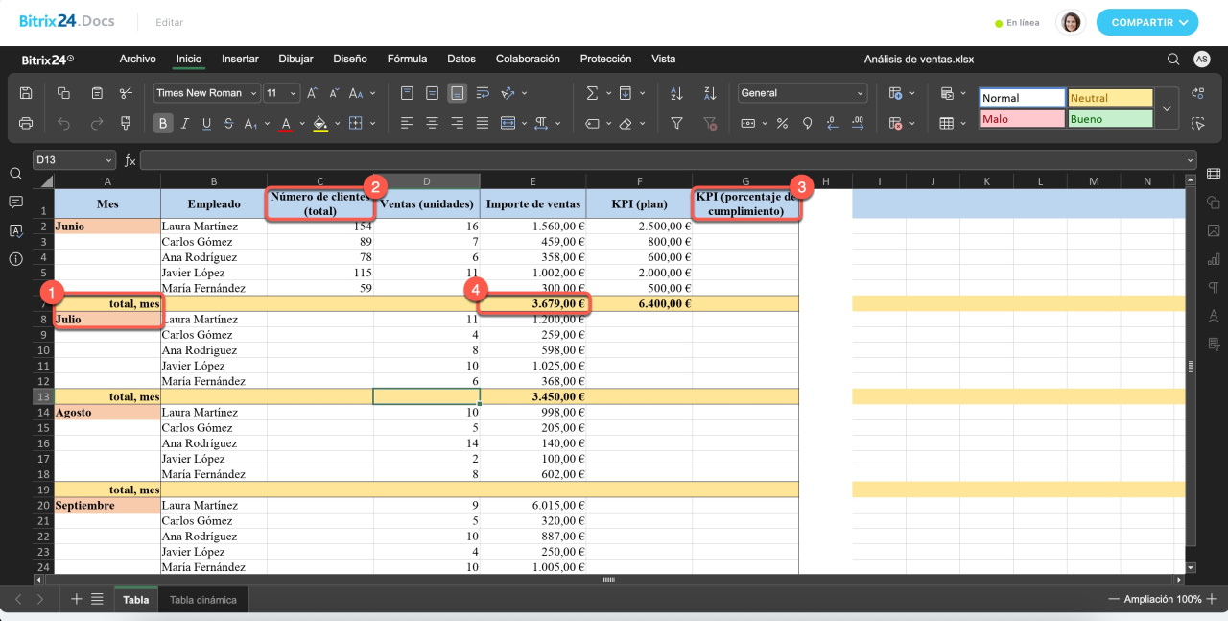Toggle italic formatting

184,123
